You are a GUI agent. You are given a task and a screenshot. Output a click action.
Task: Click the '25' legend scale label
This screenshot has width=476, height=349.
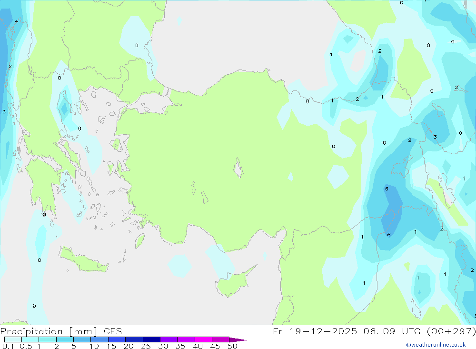coord(146,346)
